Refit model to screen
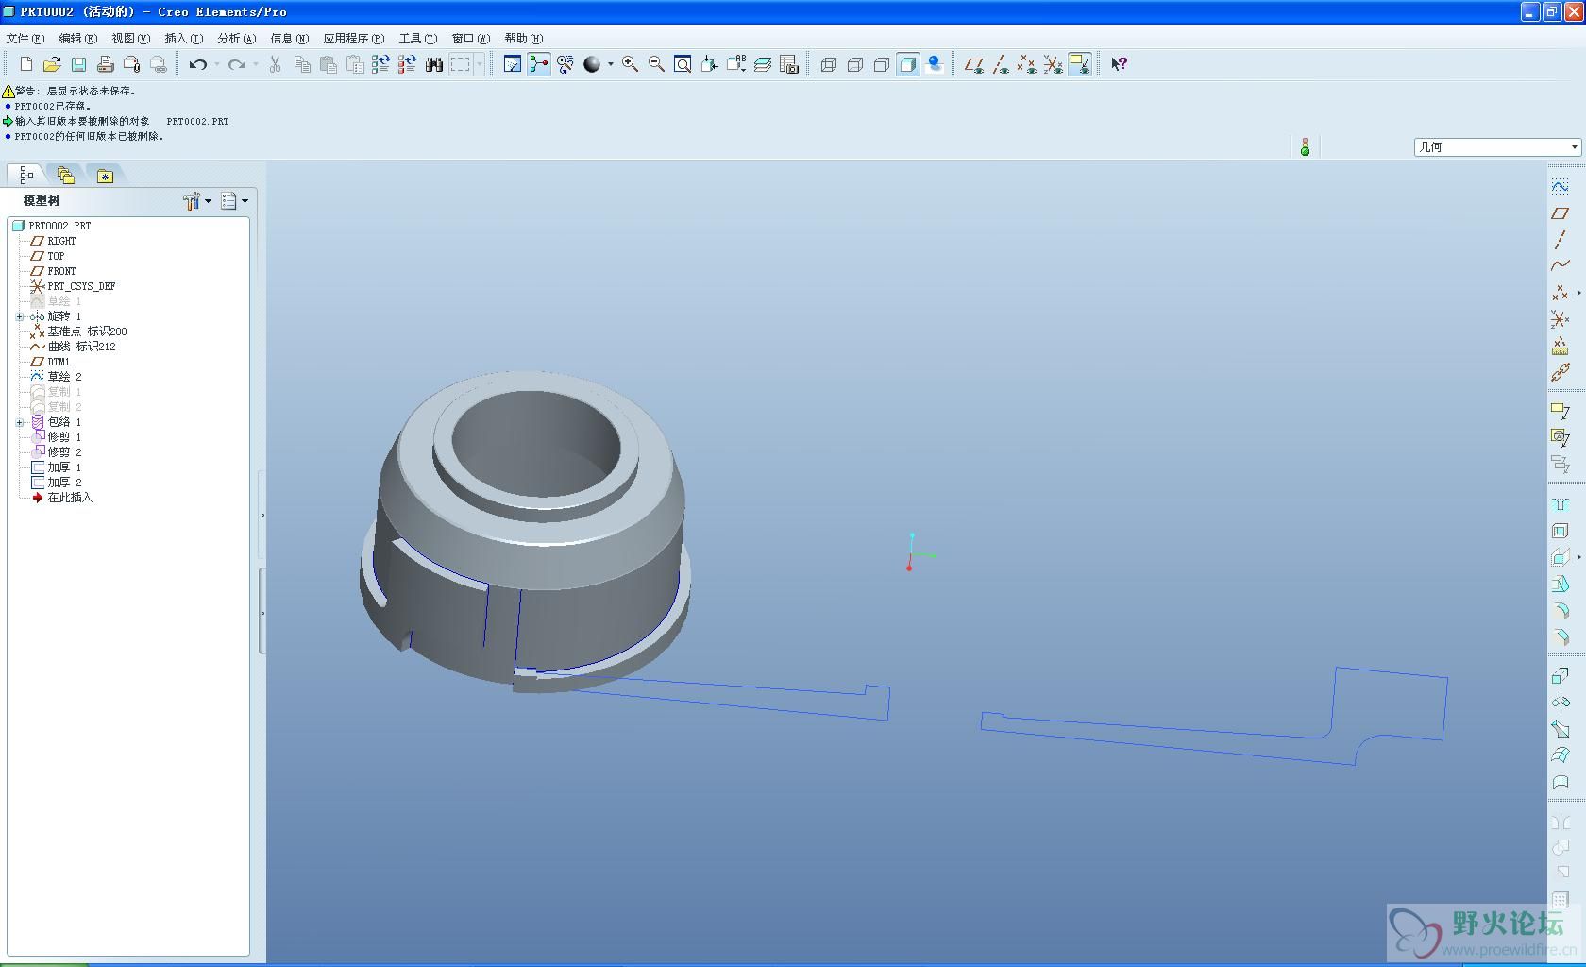The width and height of the screenshot is (1586, 967). tap(683, 64)
